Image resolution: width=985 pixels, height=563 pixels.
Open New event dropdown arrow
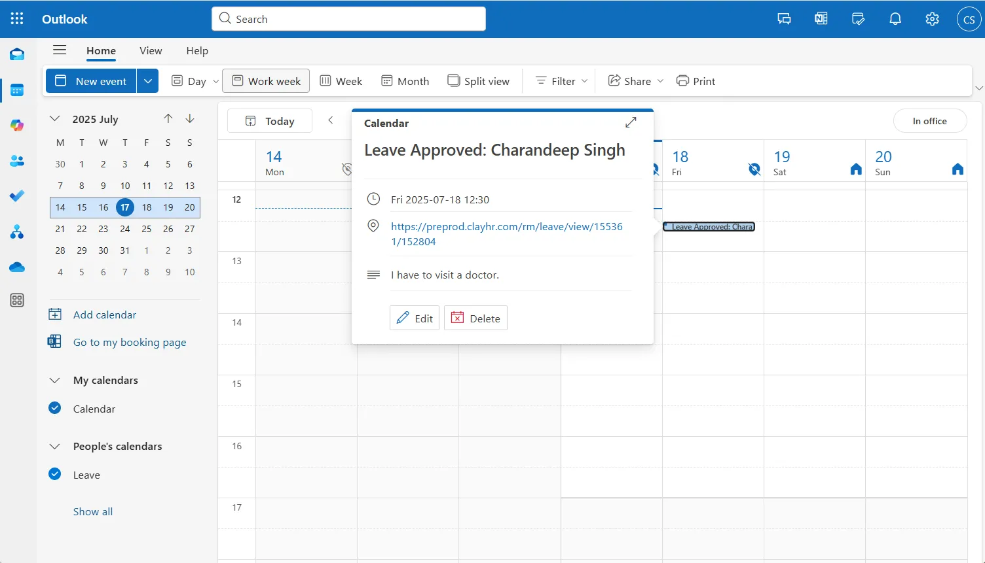(148, 81)
